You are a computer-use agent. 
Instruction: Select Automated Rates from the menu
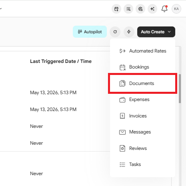pyautogui.click(x=142, y=51)
